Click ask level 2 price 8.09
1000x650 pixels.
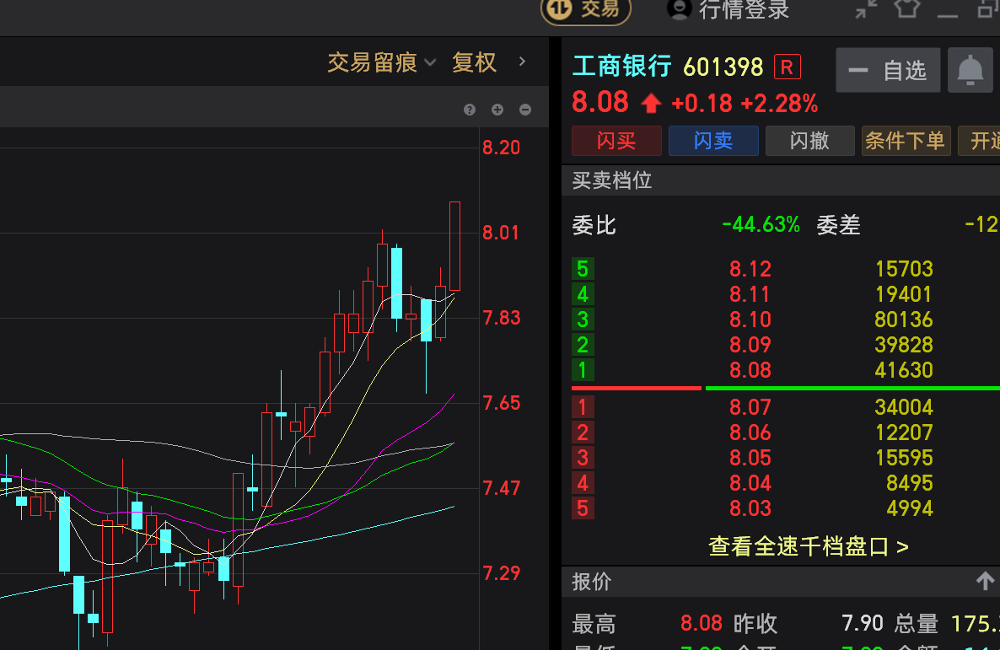750,345
